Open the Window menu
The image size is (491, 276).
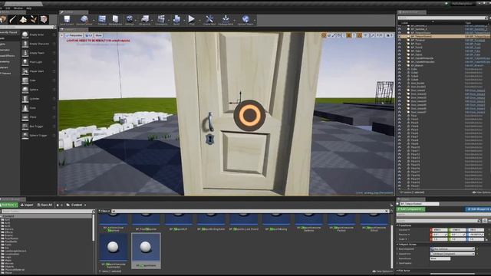pos(18,8)
